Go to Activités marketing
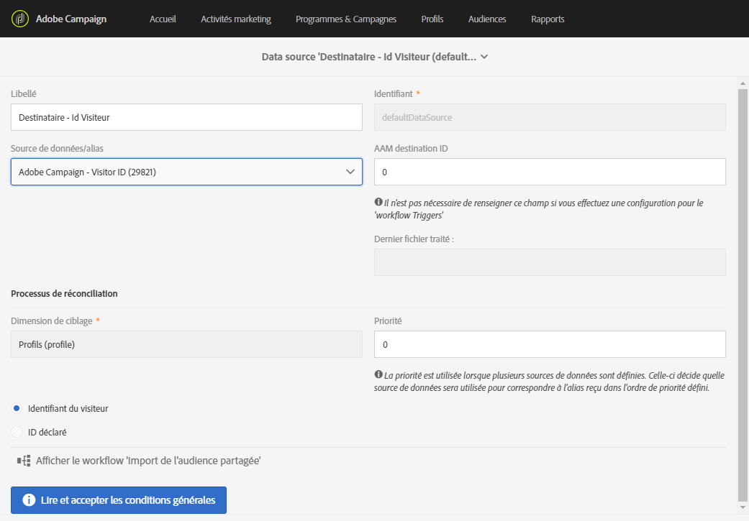749x521 pixels. [x=236, y=19]
